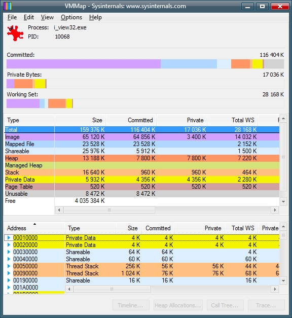Image resolution: width=292 pixels, height=318 pixels.
Task: Click the yellow segment in Working Set bar
Action: [69, 103]
